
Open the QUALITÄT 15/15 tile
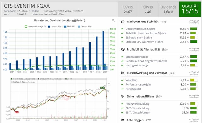pos(190,9)
